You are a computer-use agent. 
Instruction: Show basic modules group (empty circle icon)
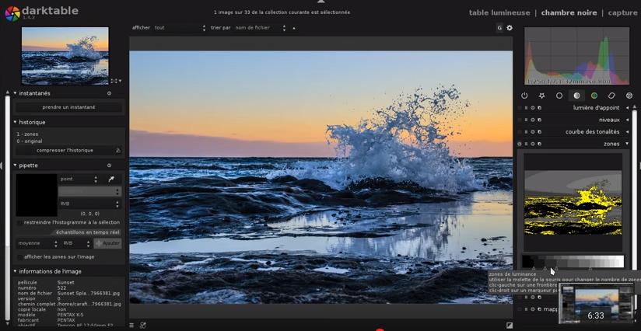[559, 96]
